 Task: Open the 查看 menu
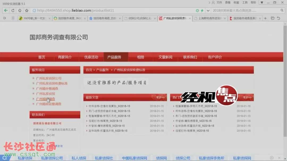(228, 3)
